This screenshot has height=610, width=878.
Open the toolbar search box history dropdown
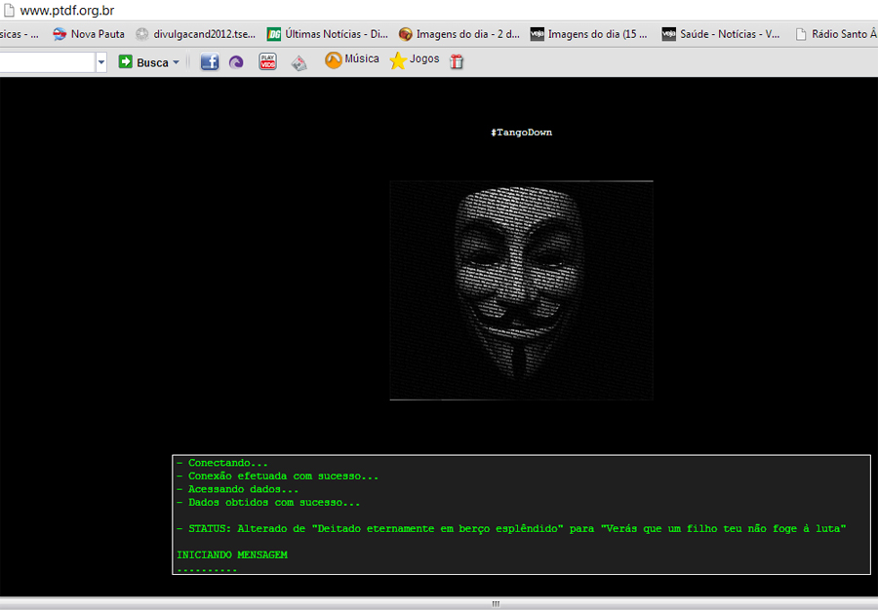tap(101, 62)
